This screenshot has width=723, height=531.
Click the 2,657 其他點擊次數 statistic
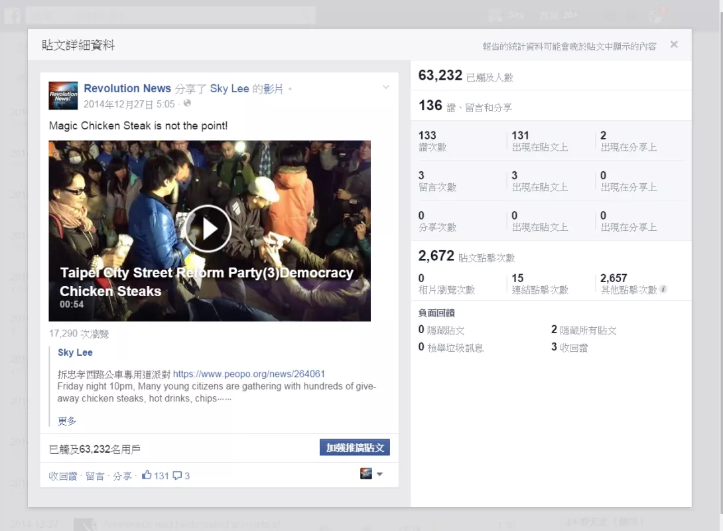pos(629,283)
